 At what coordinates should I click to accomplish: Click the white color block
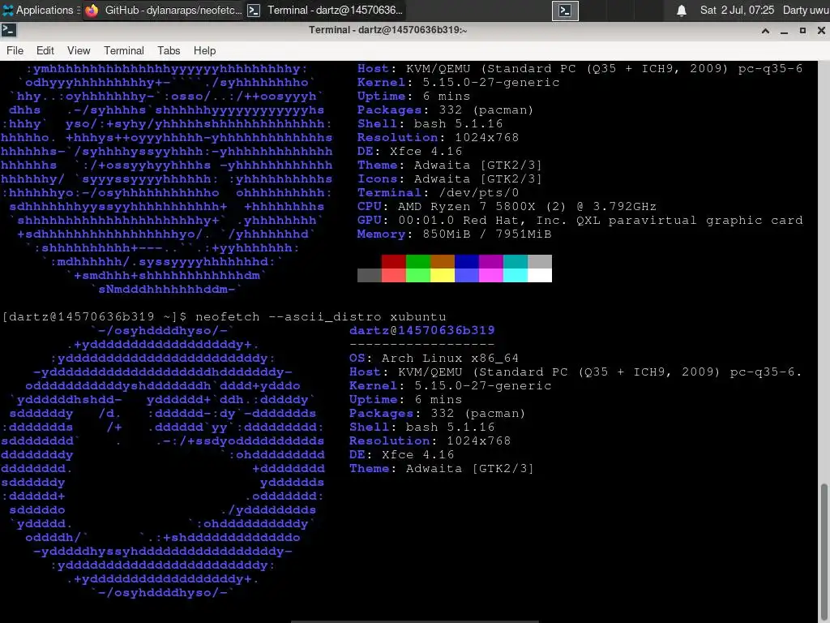tap(539, 275)
